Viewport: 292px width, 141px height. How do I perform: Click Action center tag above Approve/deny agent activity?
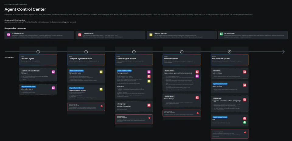tap(169, 70)
